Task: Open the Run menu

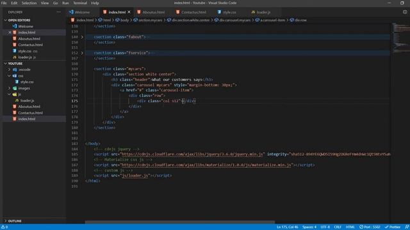Action: 65,3
